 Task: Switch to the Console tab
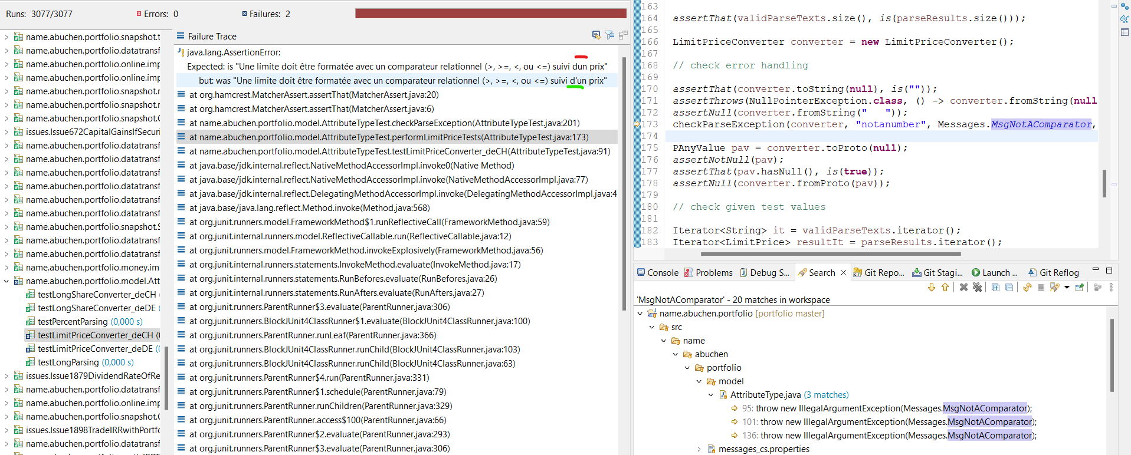pos(657,272)
